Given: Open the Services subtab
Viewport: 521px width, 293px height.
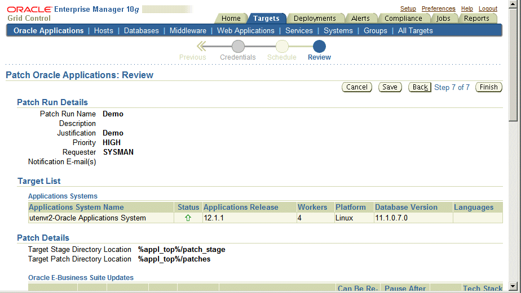Looking at the screenshot, I should click(299, 30).
